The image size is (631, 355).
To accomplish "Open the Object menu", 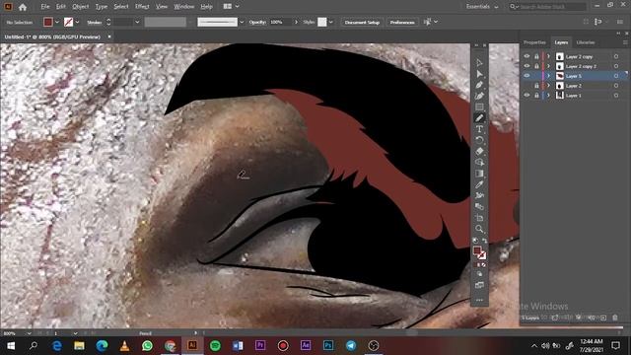I will [81, 7].
